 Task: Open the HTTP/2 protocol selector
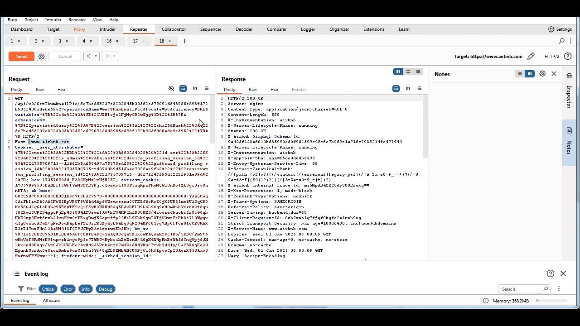(x=551, y=57)
